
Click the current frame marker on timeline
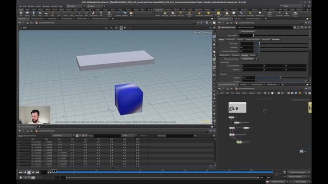[x=54, y=171]
